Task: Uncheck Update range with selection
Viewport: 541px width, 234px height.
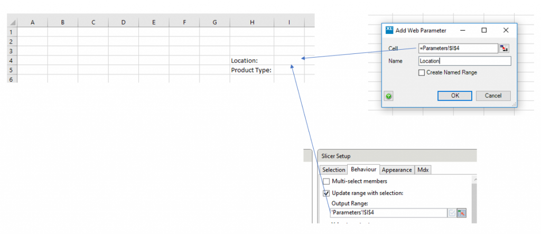Action: 326,193
